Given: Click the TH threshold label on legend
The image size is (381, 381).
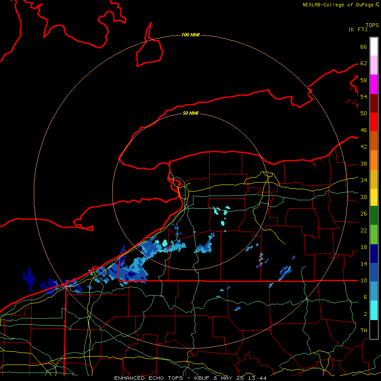Looking at the screenshot, I should [364, 330].
